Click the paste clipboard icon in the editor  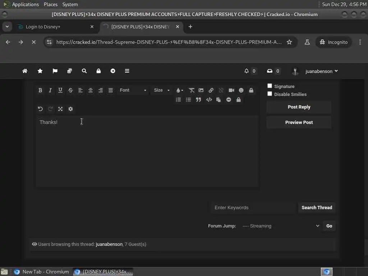[218, 100]
